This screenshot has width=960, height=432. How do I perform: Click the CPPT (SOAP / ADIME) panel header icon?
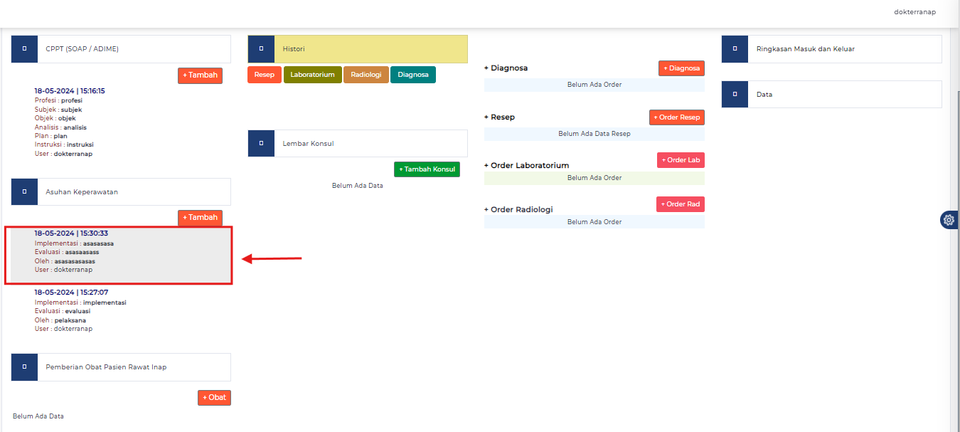[23, 48]
